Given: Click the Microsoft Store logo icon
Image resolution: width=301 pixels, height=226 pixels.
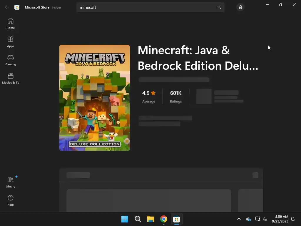Looking at the screenshot, I should click(x=17, y=7).
